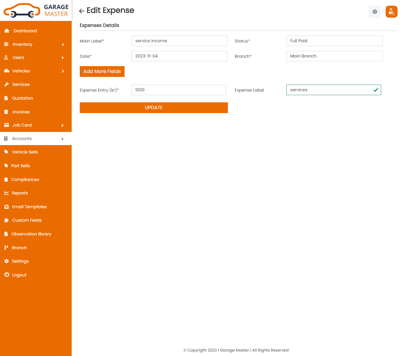408x356 pixels.
Task: Click the orange user profile icon
Action: pyautogui.click(x=391, y=12)
